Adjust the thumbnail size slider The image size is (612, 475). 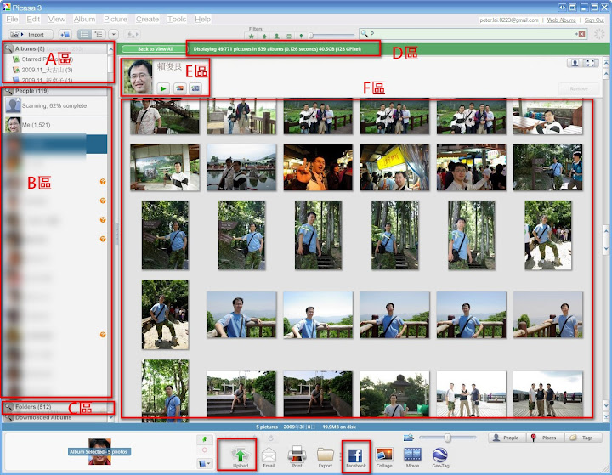click(x=448, y=438)
